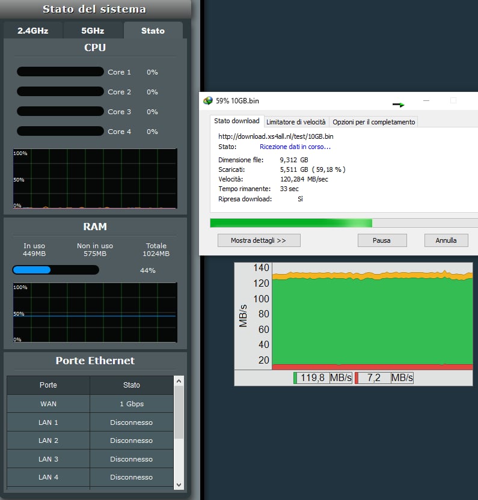
Task: Click the download progress bar
Action: coord(343,223)
